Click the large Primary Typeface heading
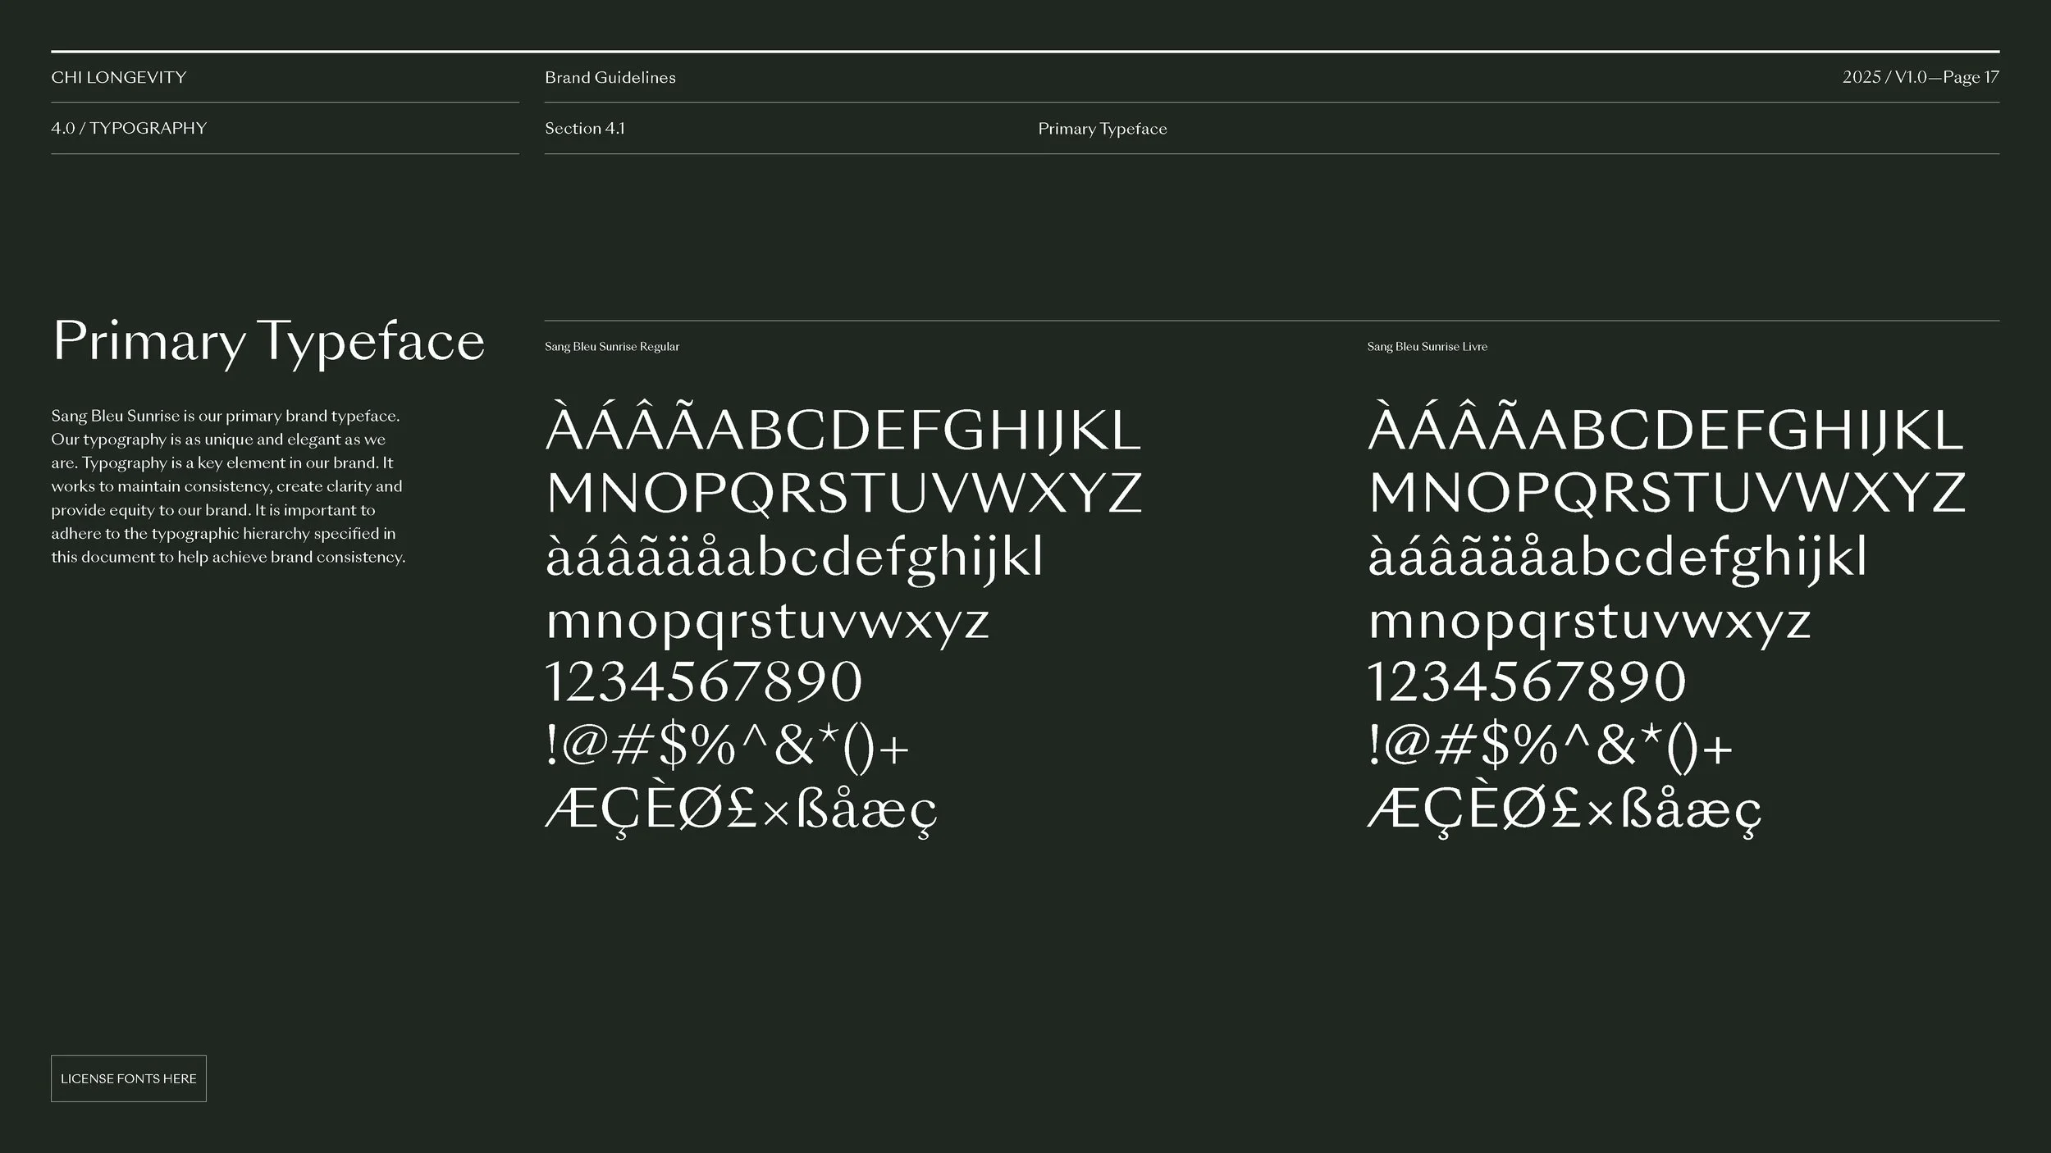 click(268, 342)
